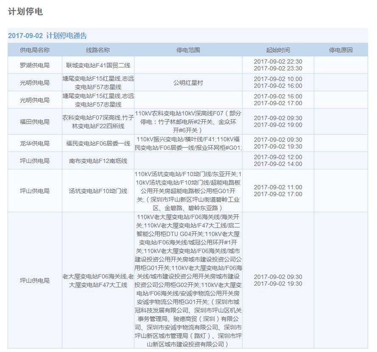The height and width of the screenshot is (352, 377).
Task: Select the 龙华供电局 cell
Action: tap(35, 143)
